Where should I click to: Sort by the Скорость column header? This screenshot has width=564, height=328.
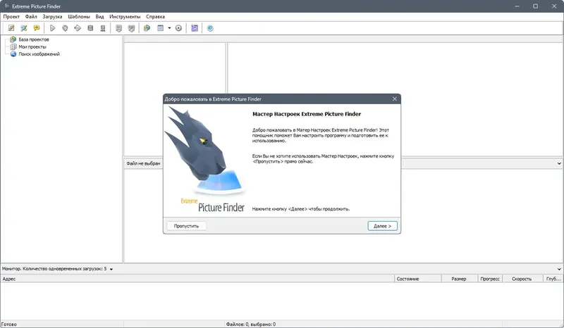522,279
